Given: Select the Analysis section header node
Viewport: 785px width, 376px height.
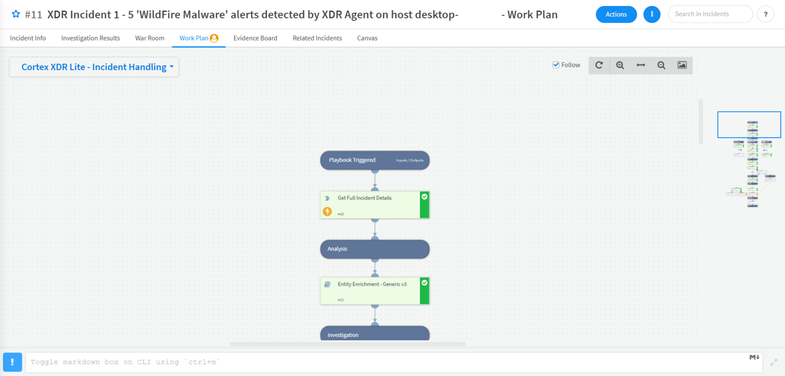Looking at the screenshot, I should [375, 249].
